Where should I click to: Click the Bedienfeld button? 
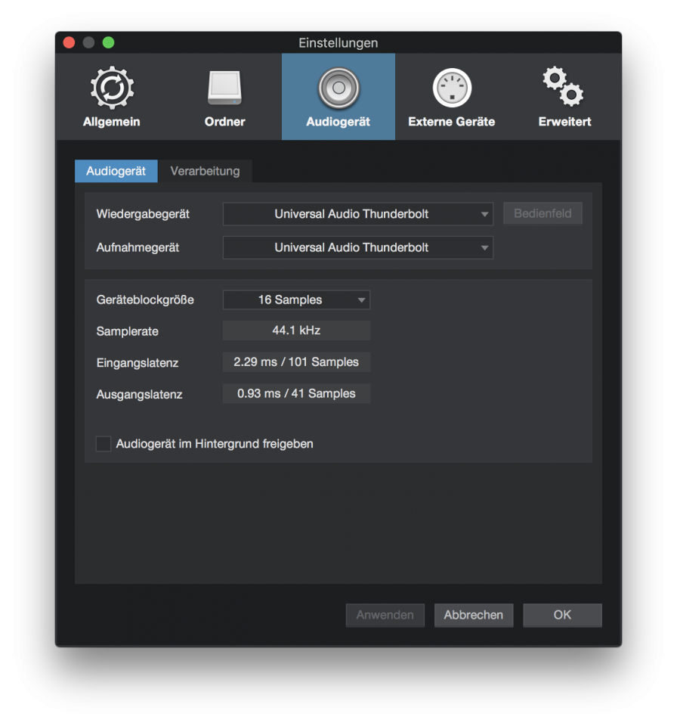pyautogui.click(x=543, y=213)
